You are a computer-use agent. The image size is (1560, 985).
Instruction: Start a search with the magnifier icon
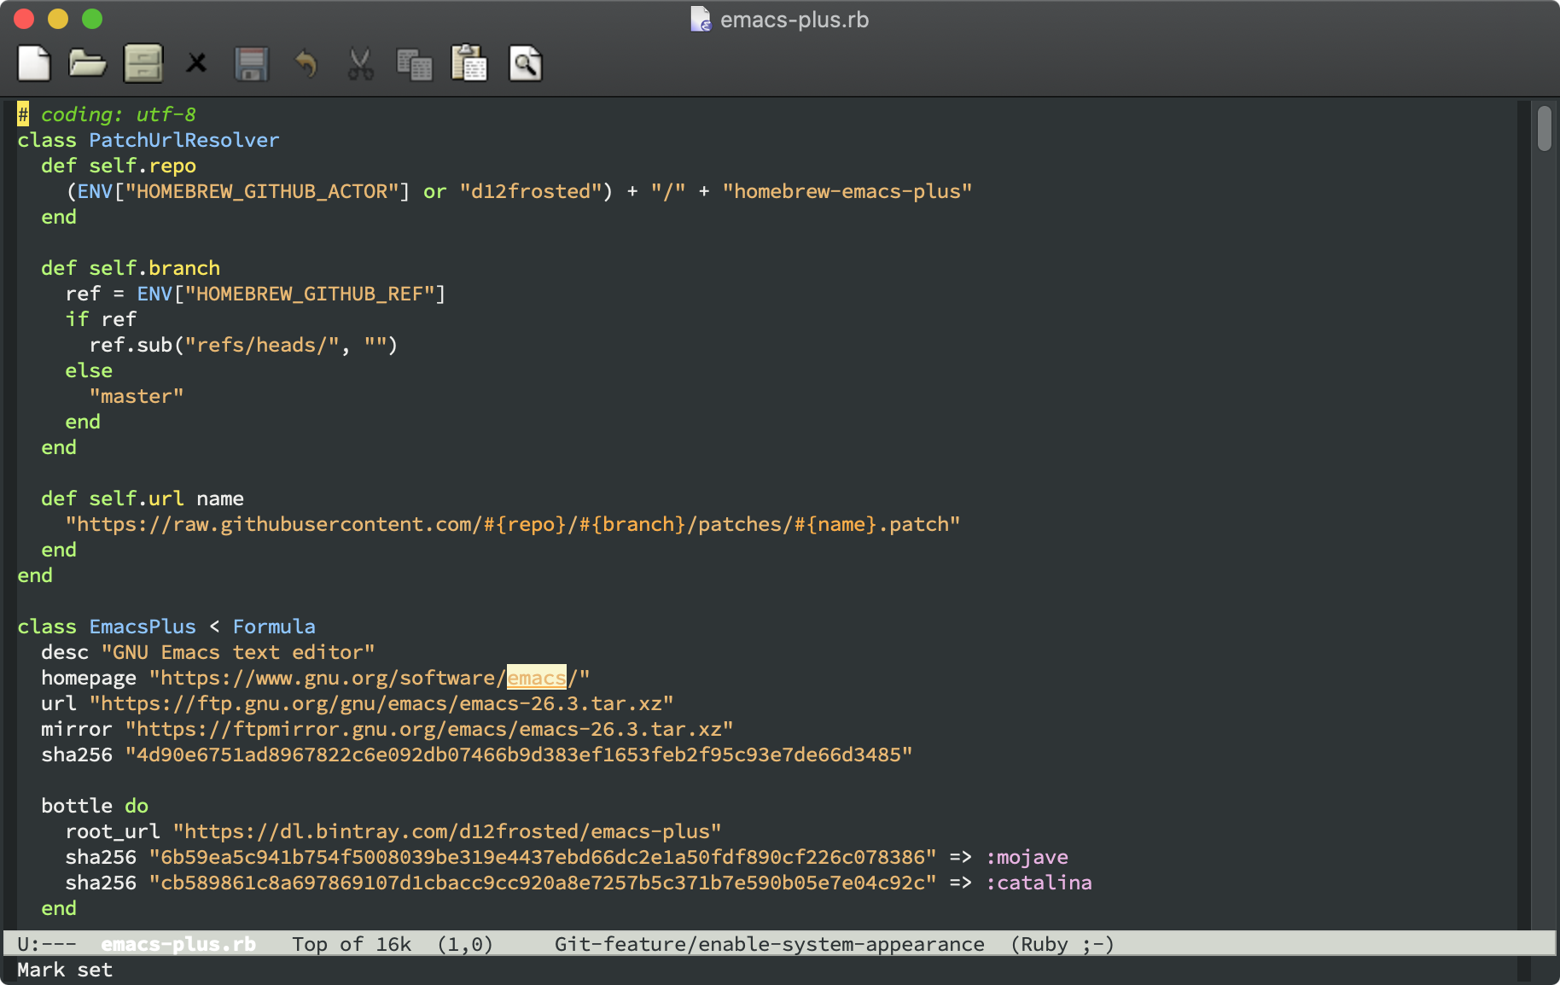(x=526, y=64)
